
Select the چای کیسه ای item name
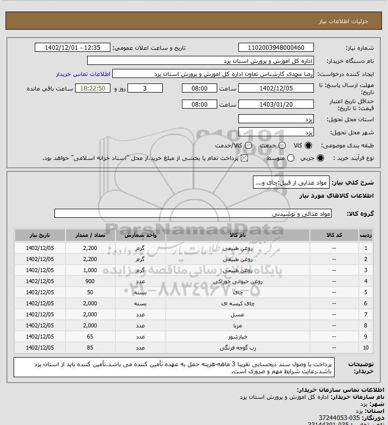coord(237,304)
